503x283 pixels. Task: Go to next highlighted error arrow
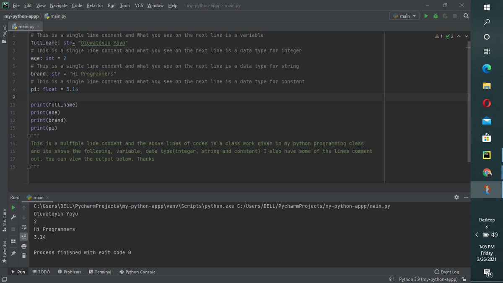pyautogui.click(x=466, y=36)
